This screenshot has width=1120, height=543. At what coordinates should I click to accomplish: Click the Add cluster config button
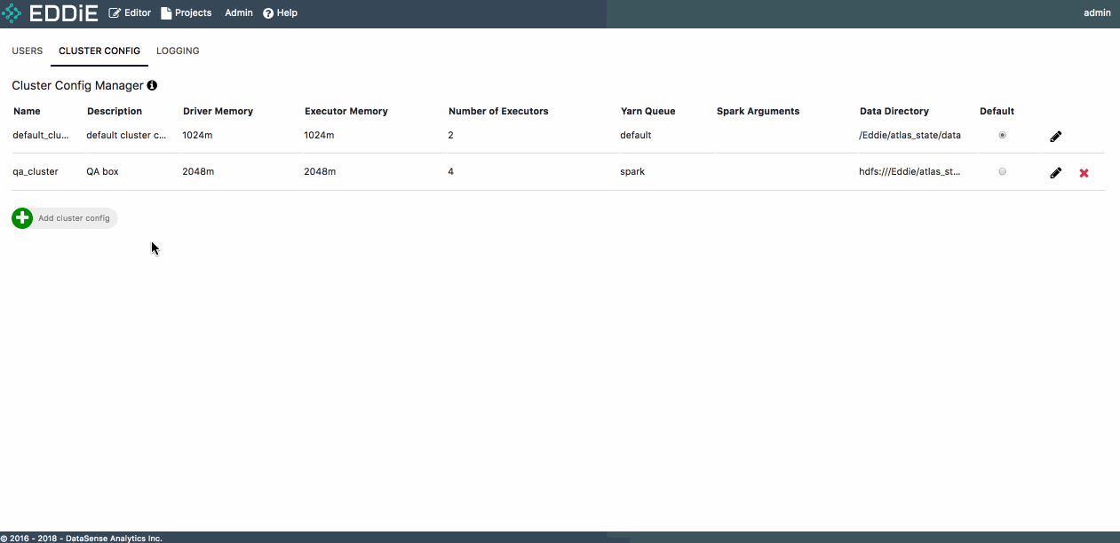74,218
